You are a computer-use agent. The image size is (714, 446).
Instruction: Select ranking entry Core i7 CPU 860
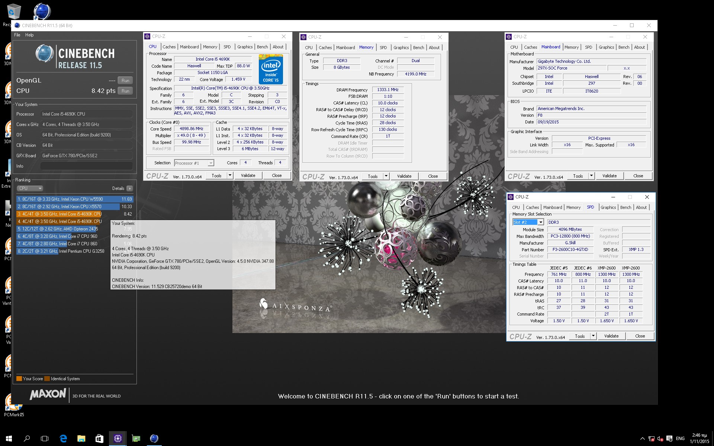[63, 244]
